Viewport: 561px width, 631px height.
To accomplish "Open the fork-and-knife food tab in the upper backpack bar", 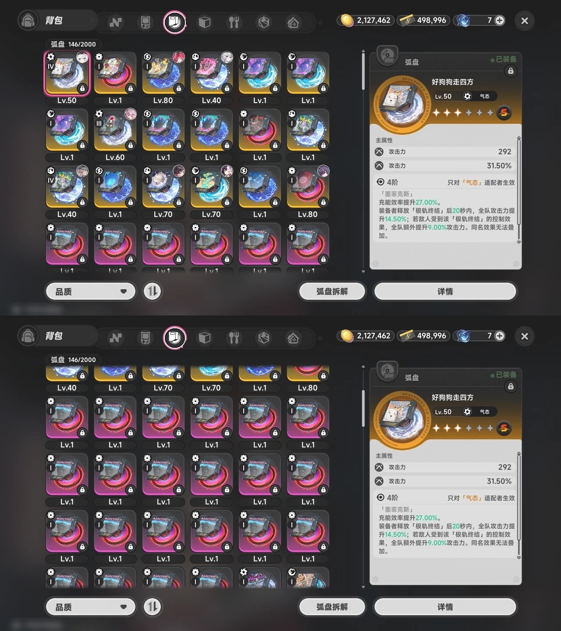I will [x=234, y=22].
